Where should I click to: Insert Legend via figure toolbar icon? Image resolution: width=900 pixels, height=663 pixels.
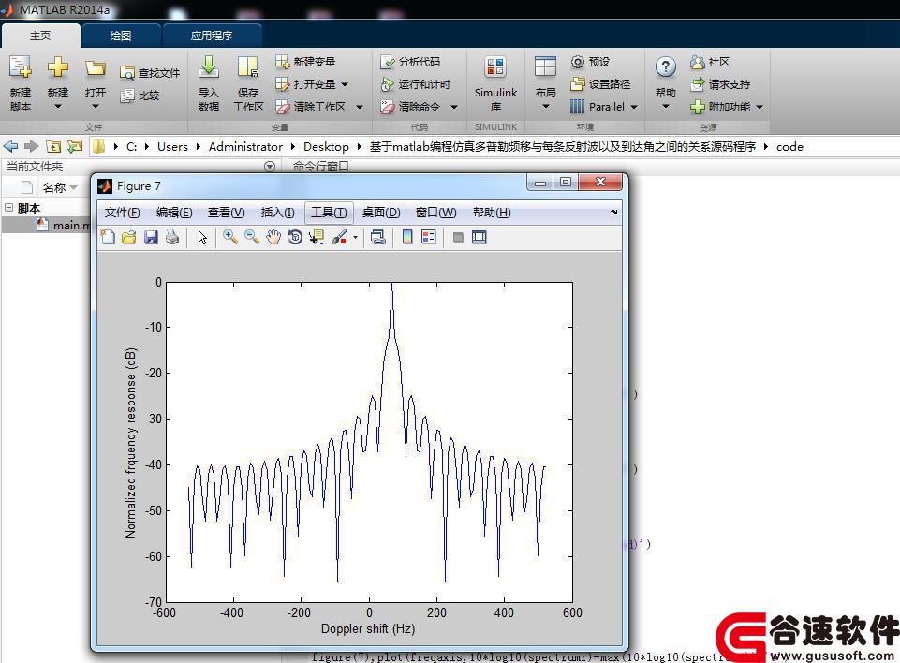(x=429, y=237)
